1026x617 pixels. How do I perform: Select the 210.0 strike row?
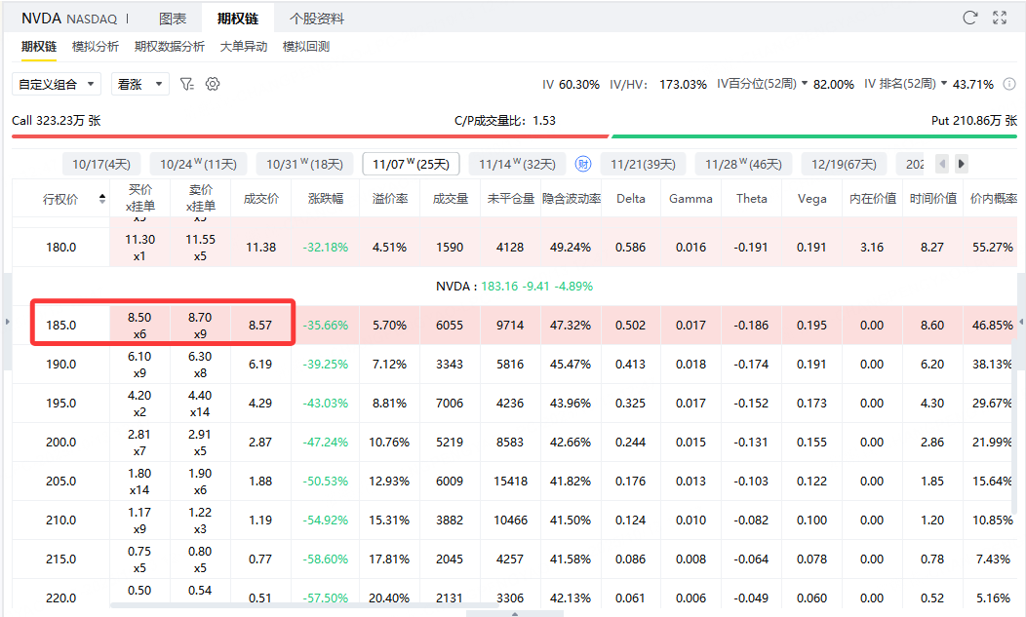pyautogui.click(x=514, y=521)
